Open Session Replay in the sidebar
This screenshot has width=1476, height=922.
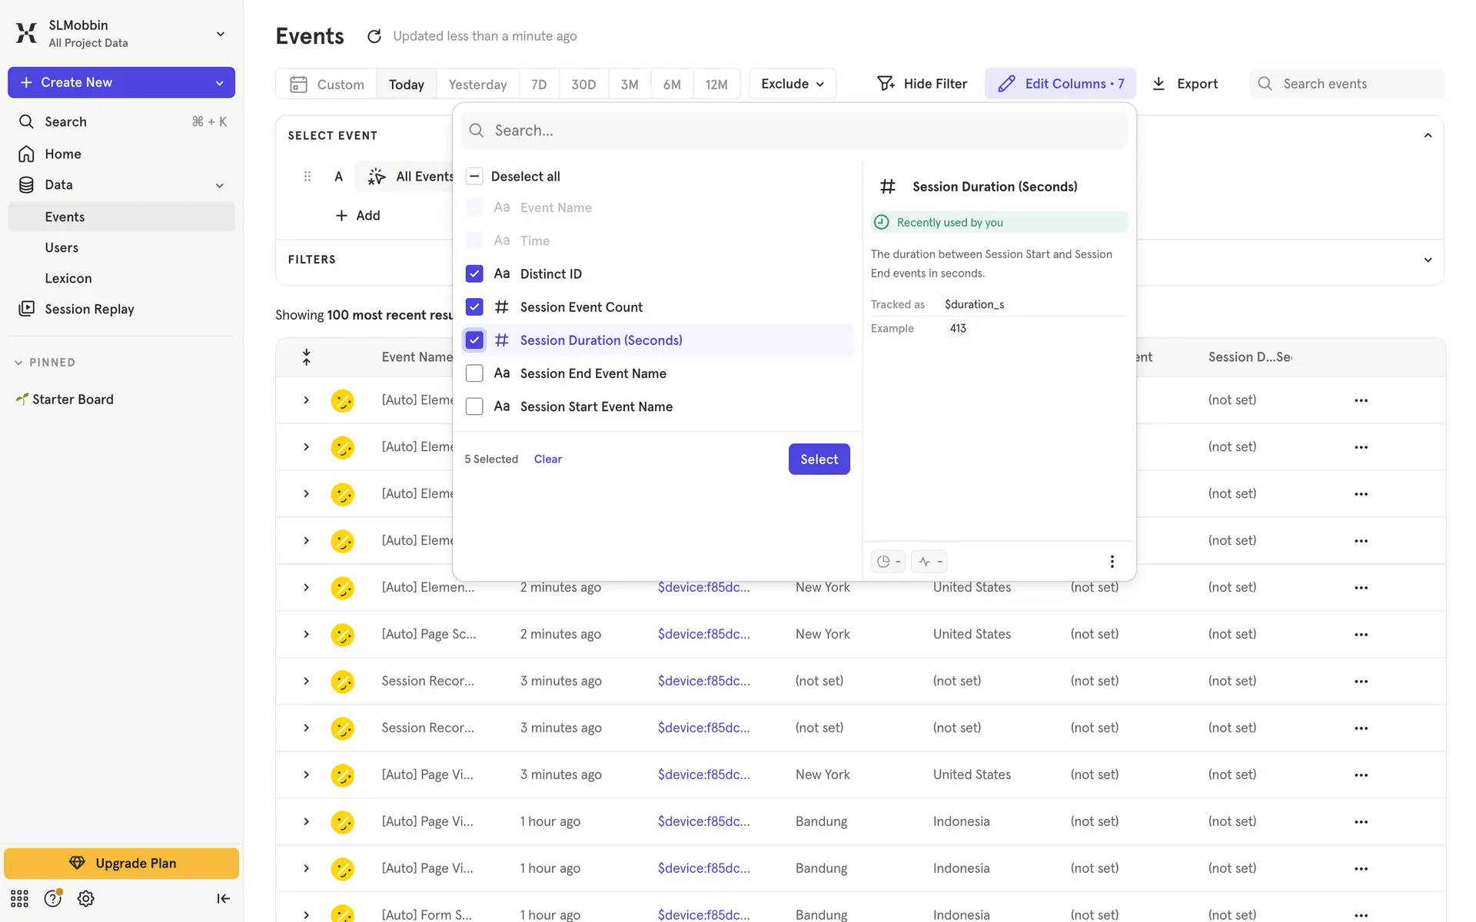(89, 309)
